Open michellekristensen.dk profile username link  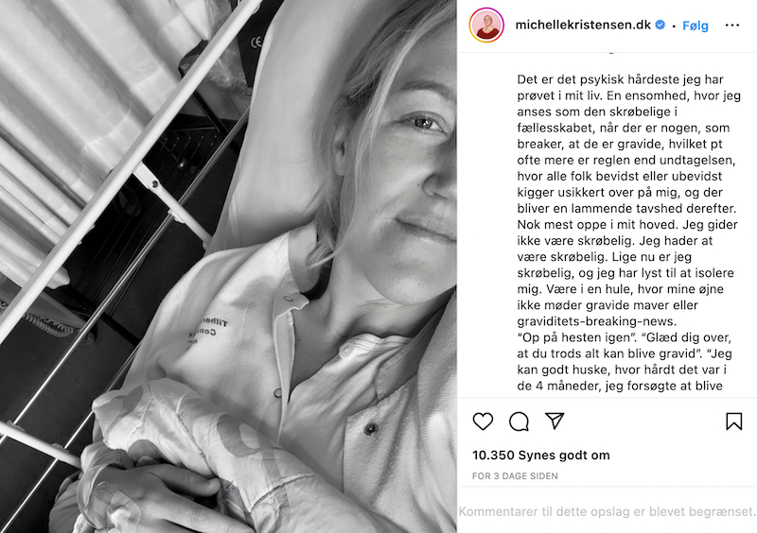[x=583, y=25]
